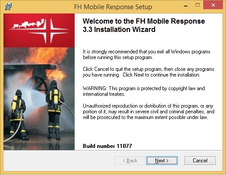Maximize the setup window
This screenshot has height=175, width=226.
[198, 5]
